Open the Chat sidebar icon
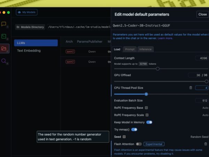The height and width of the screenshot is (157, 209). [x=3, y=24]
